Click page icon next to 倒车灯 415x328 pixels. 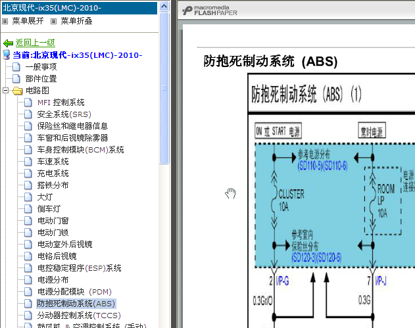[x=28, y=209]
